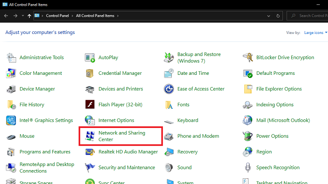Refresh the Control Panel view
This screenshot has width=328, height=184.
click(278, 16)
